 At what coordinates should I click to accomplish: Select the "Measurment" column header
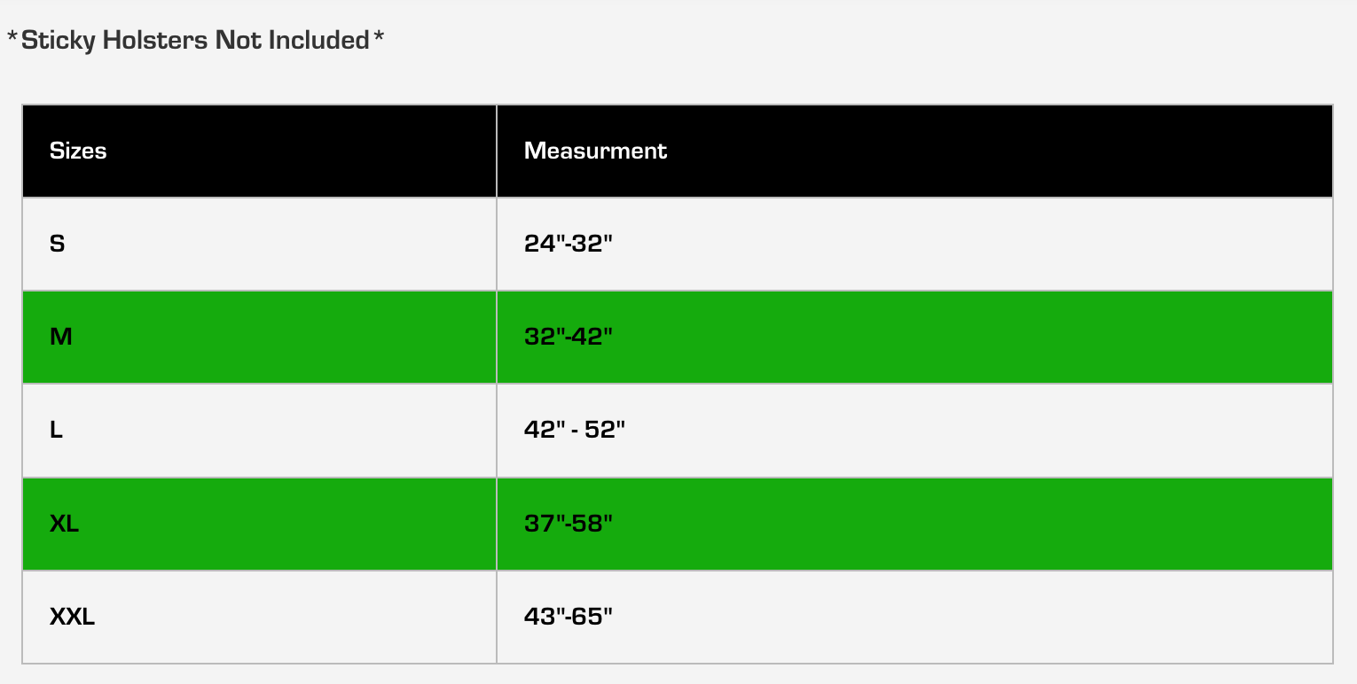pyautogui.click(x=595, y=151)
